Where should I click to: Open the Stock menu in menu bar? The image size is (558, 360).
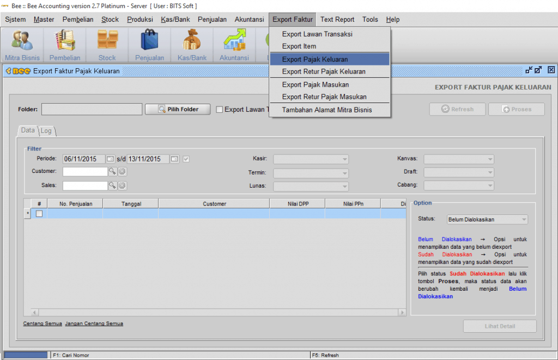pos(110,20)
